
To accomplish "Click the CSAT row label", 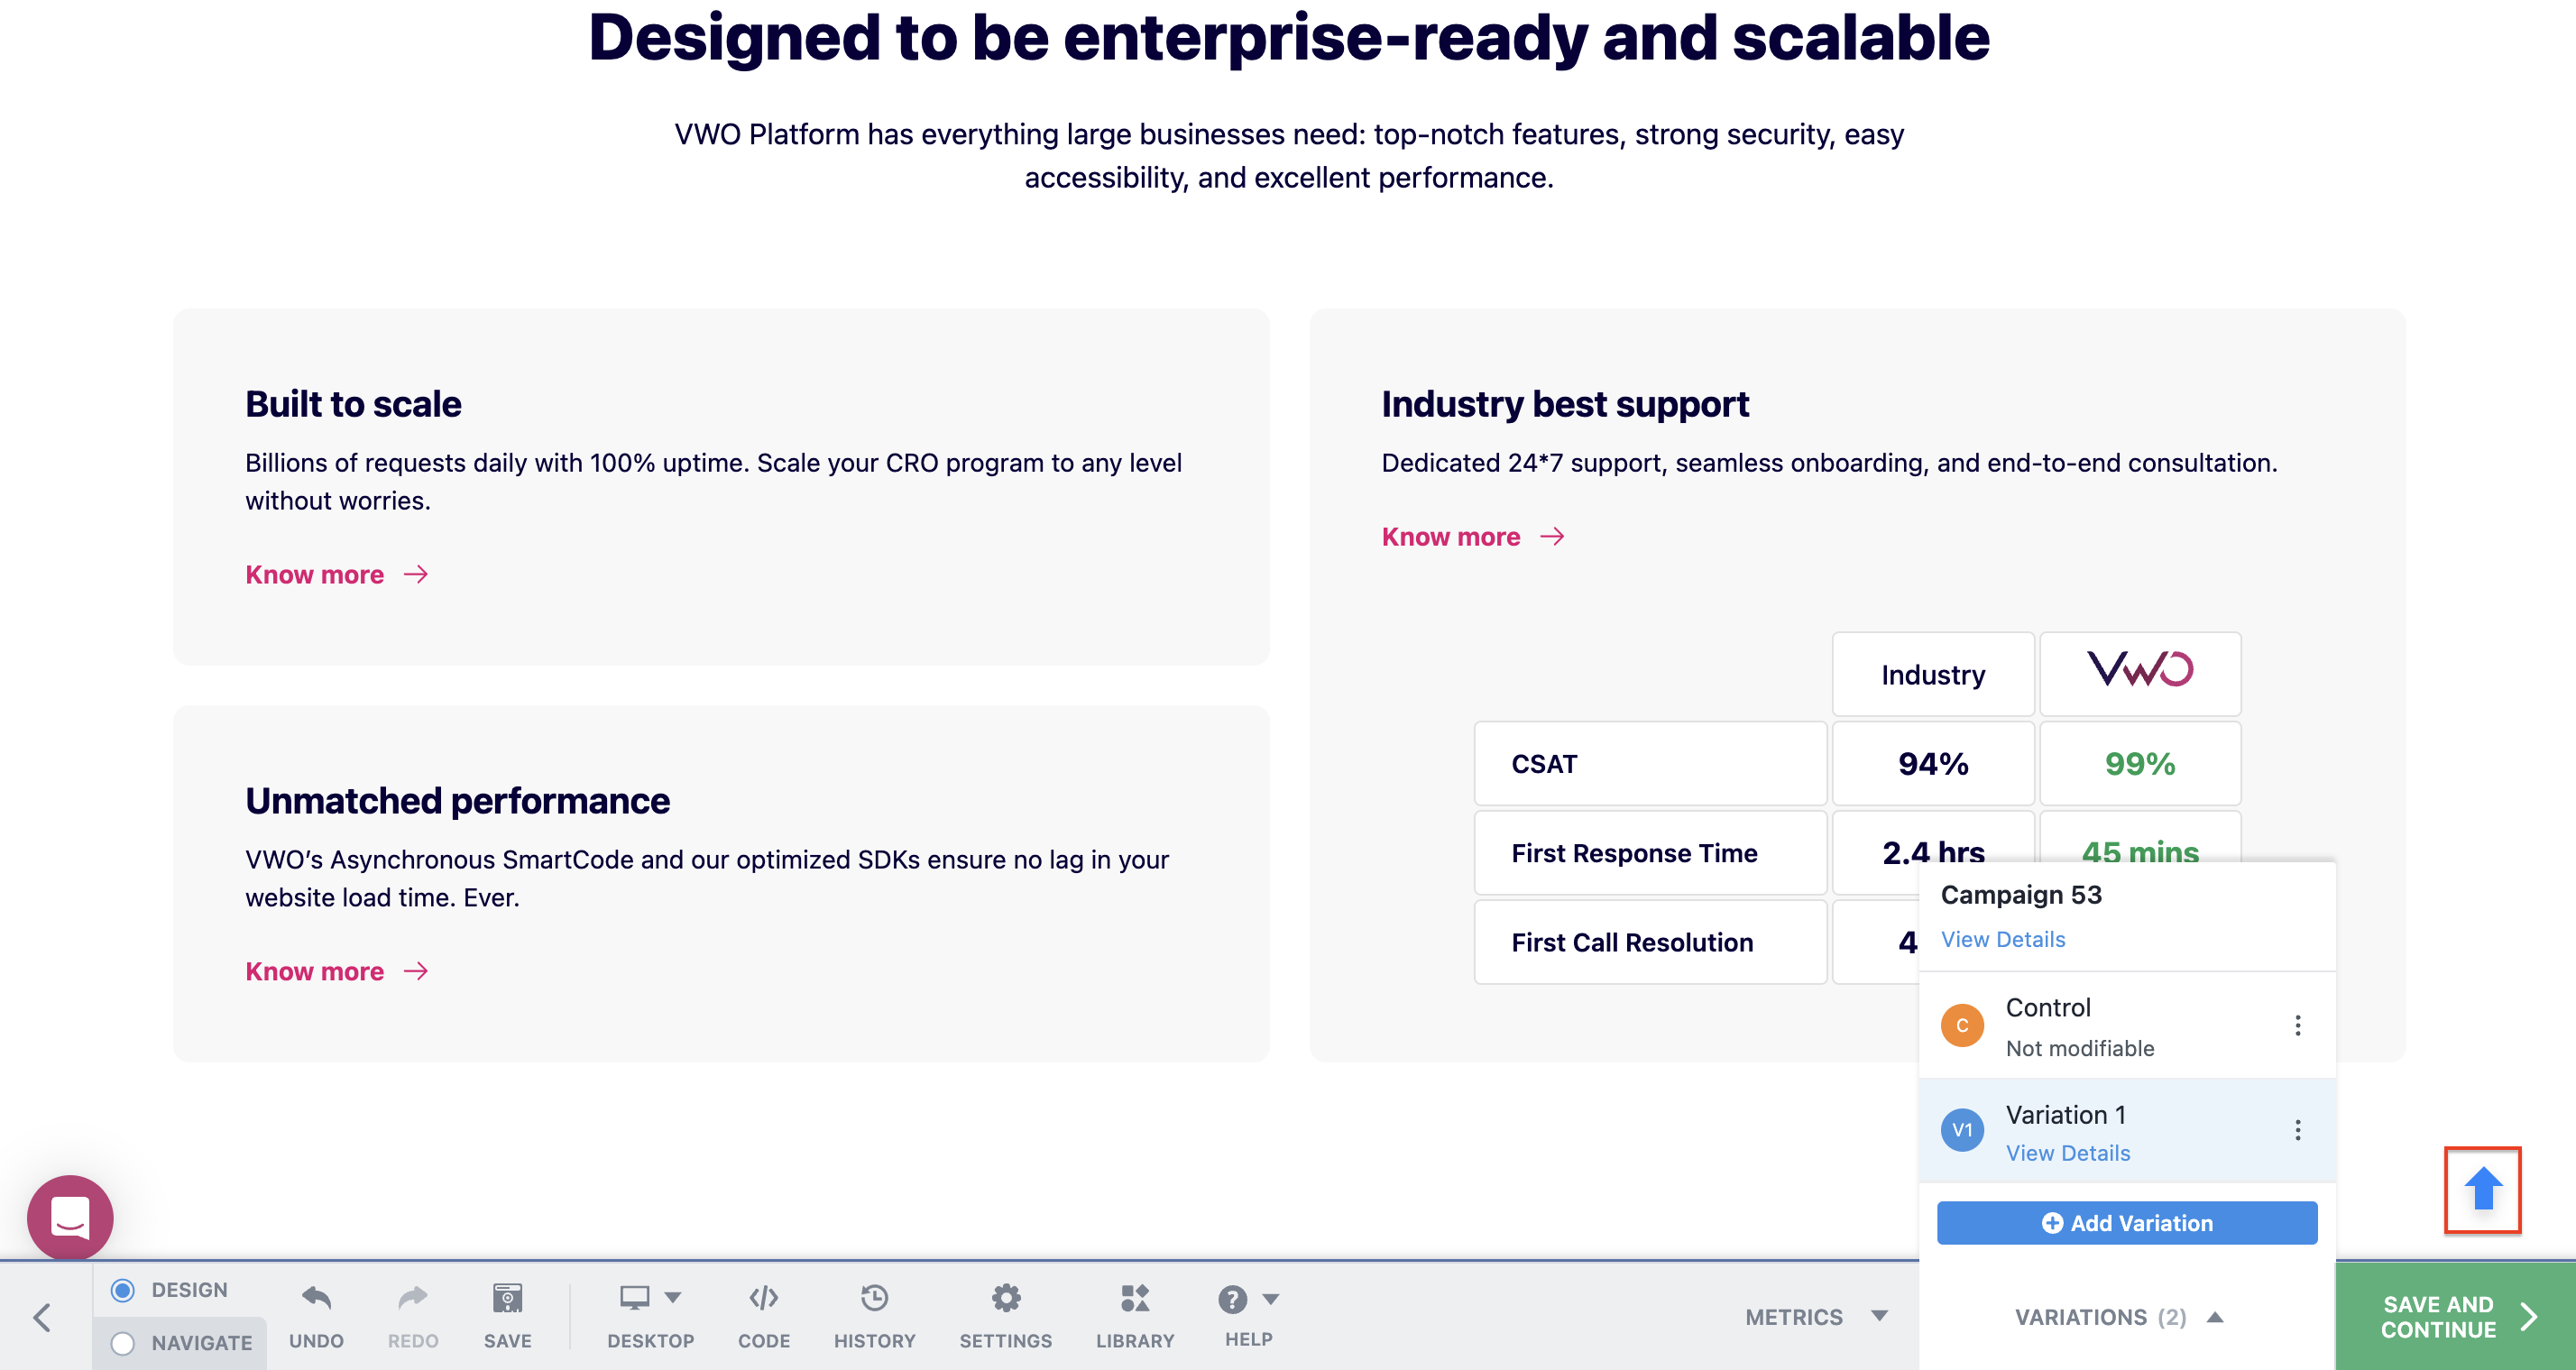I will [1544, 764].
